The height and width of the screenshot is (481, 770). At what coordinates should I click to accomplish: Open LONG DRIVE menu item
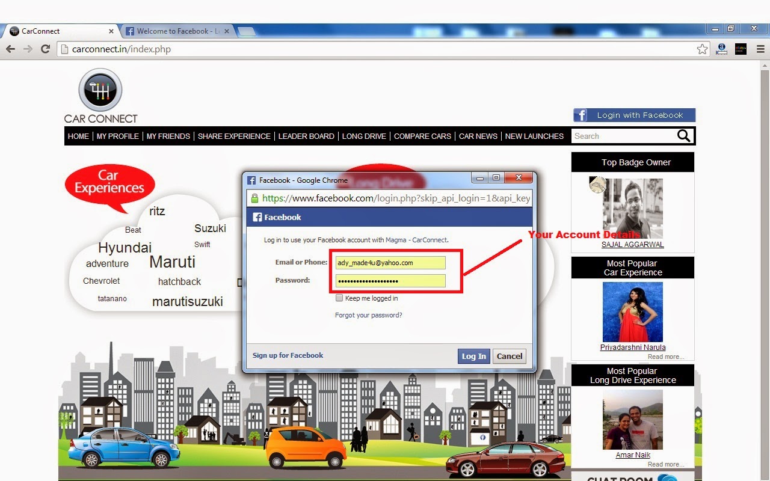[364, 136]
